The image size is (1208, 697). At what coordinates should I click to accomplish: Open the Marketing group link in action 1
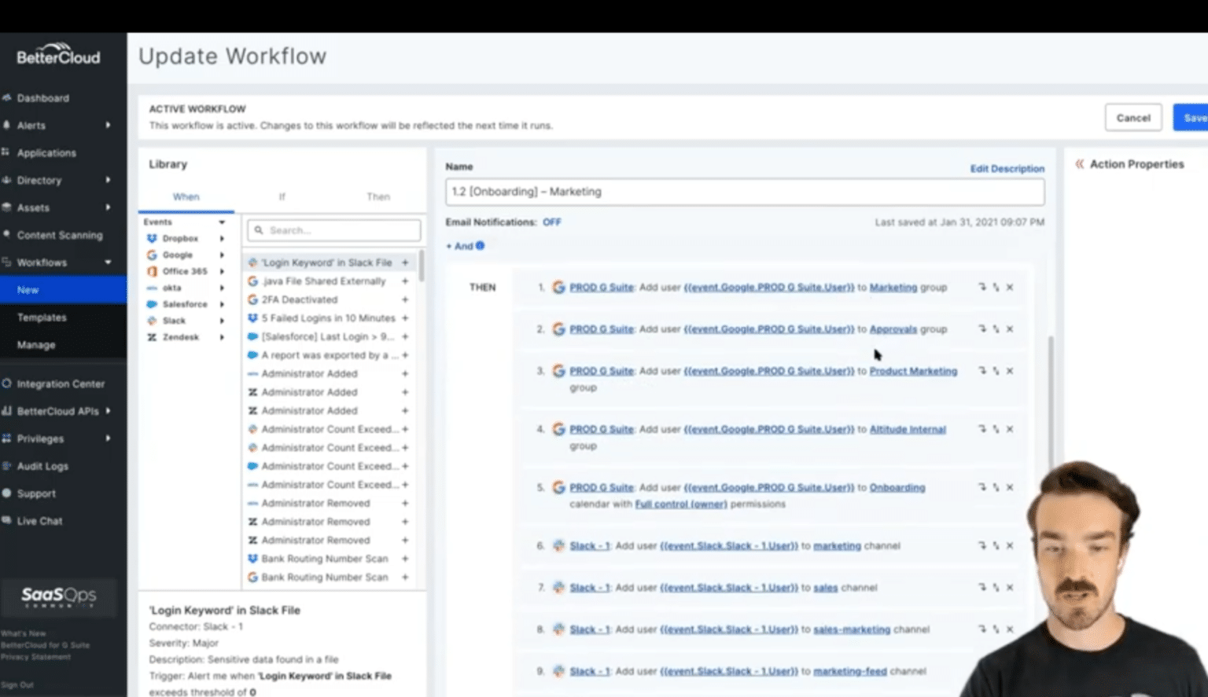point(893,288)
